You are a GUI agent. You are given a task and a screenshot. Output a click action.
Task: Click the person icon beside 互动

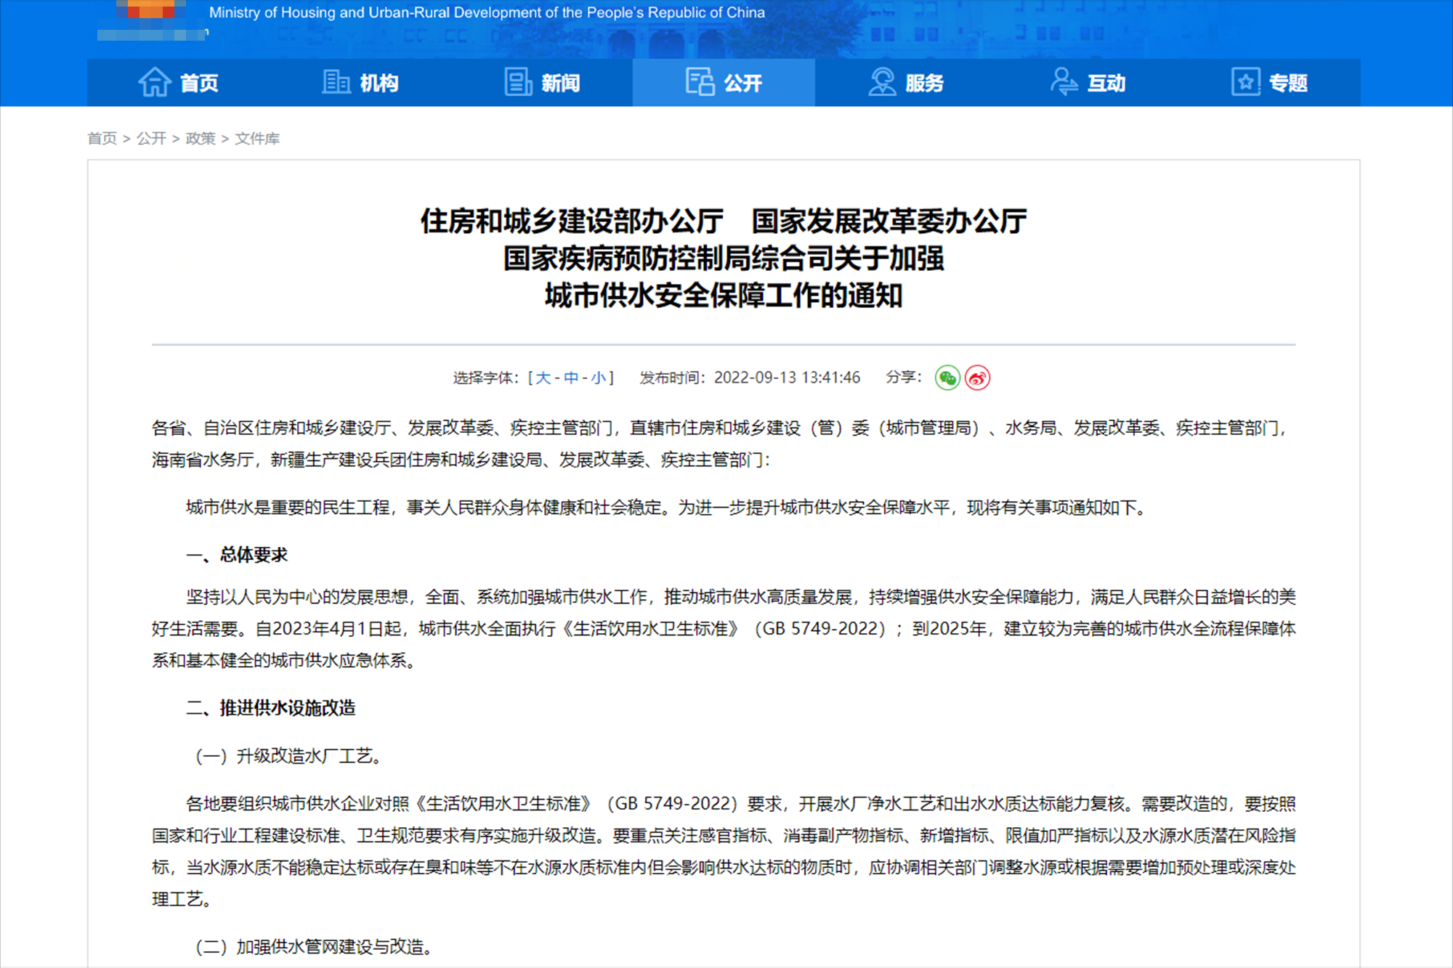point(1064,82)
